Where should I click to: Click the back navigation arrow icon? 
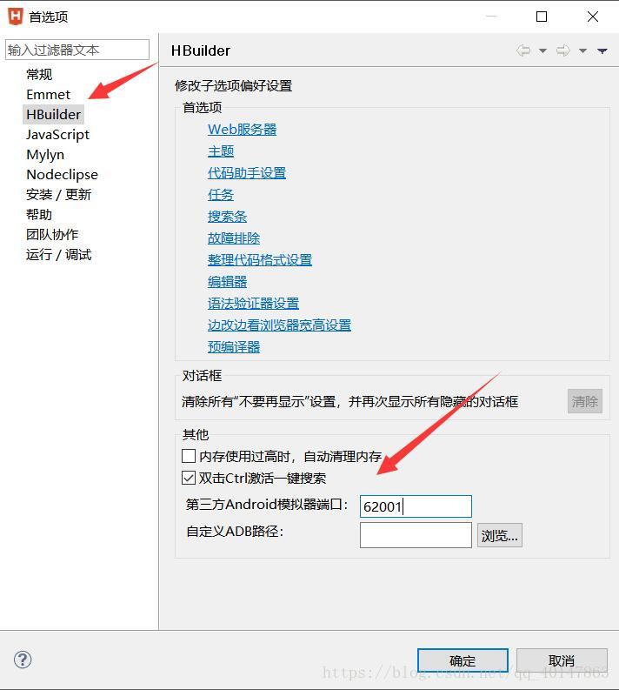click(x=523, y=50)
